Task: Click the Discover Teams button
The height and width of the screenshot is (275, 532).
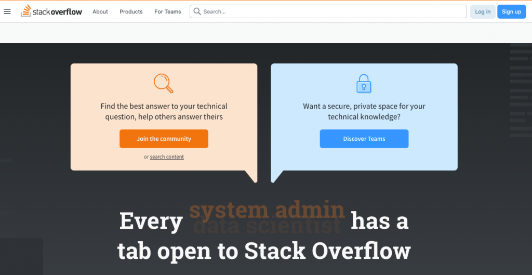Action: pyautogui.click(x=364, y=139)
